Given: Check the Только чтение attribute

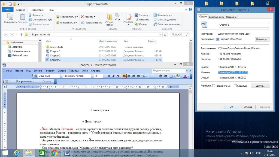Looking at the screenshot, I should point(214,86).
